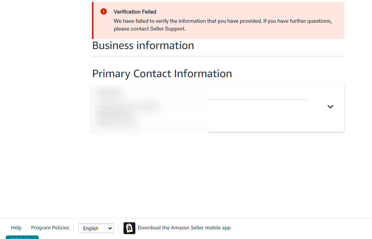
Task: Select the Verification Failed alert title
Action: (x=135, y=12)
